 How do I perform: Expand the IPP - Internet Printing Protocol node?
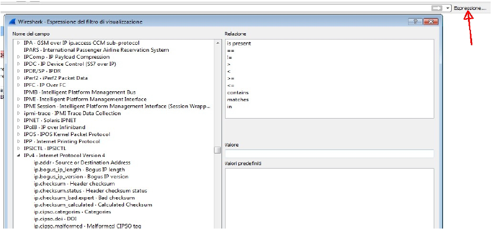(x=19, y=141)
